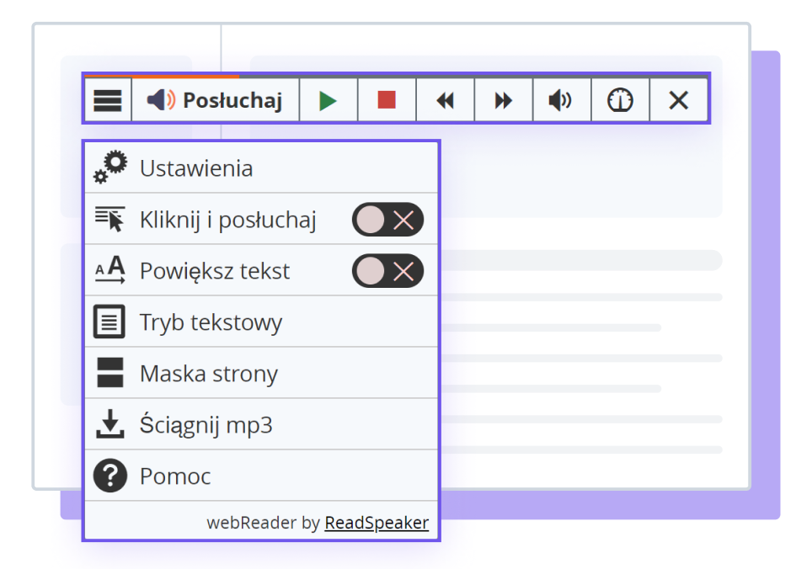Open the reading speed gauge icon
The width and height of the screenshot is (812, 569).
pyautogui.click(x=620, y=101)
